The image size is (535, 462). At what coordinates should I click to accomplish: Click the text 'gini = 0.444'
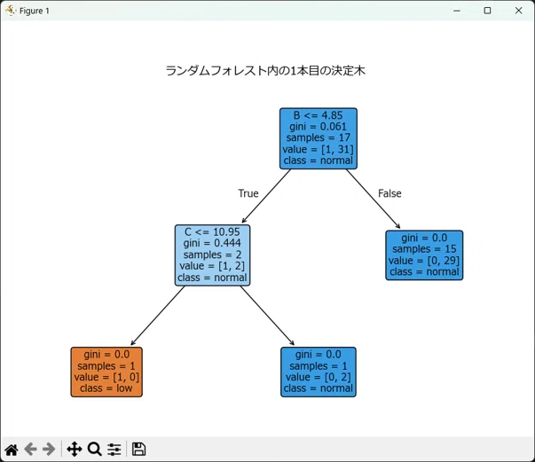point(212,243)
